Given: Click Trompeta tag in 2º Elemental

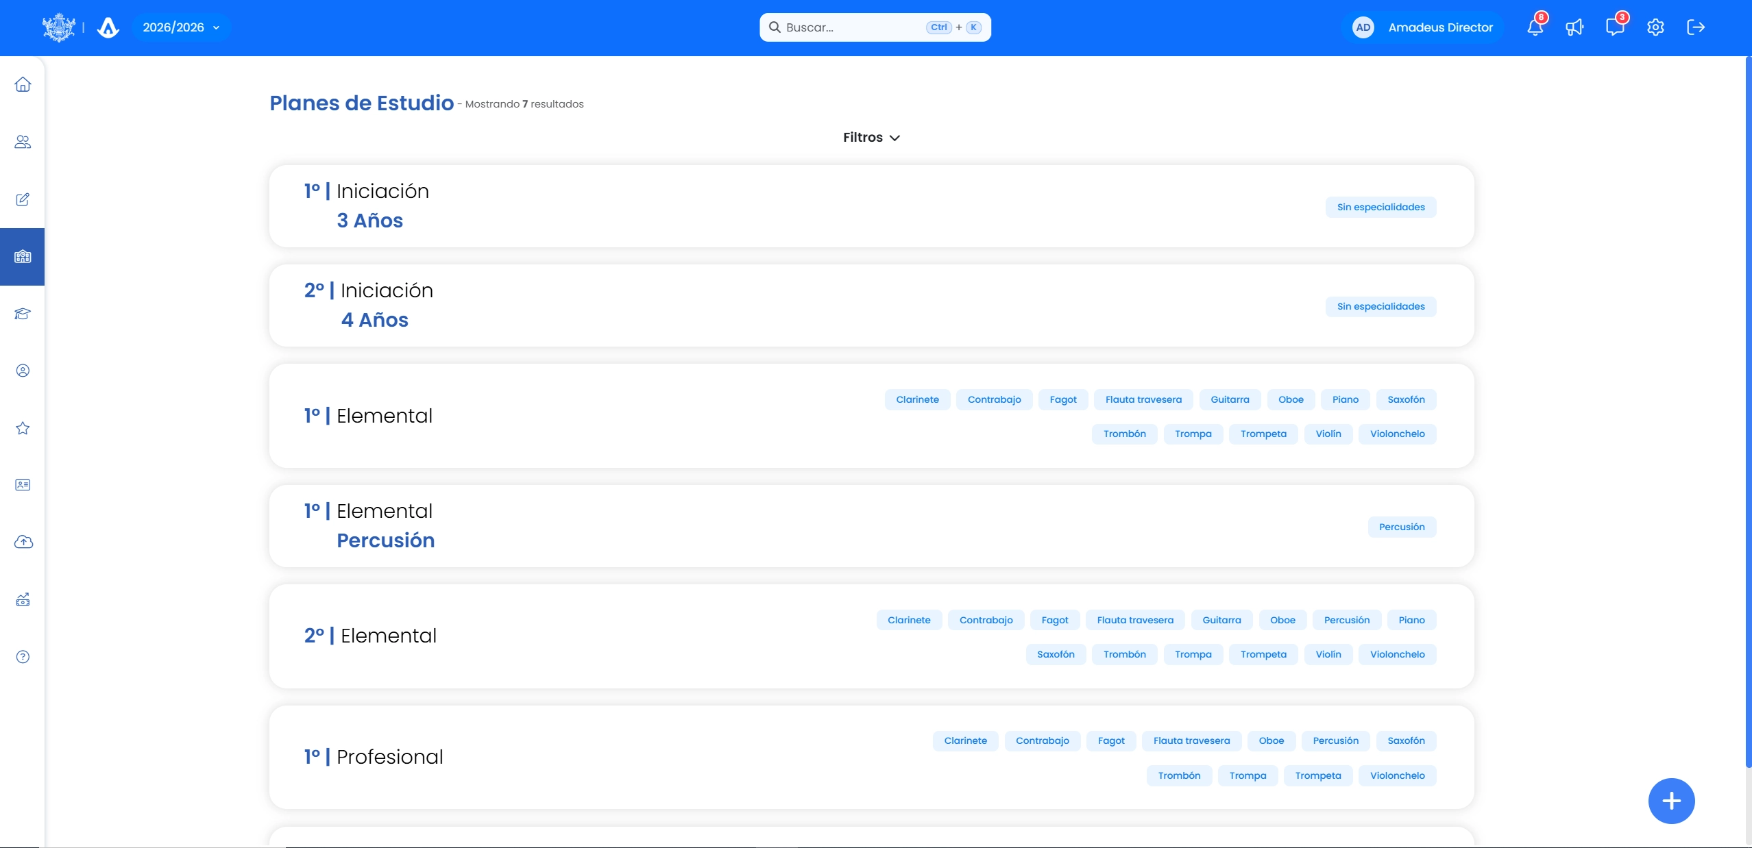Looking at the screenshot, I should click(1263, 654).
